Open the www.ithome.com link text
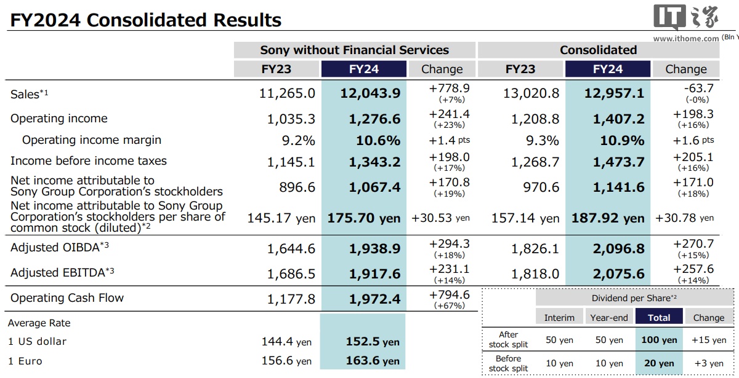 pos(686,38)
